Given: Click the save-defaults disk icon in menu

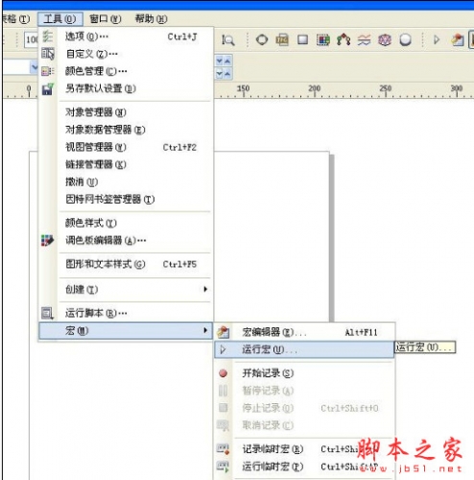Looking at the screenshot, I should [48, 88].
